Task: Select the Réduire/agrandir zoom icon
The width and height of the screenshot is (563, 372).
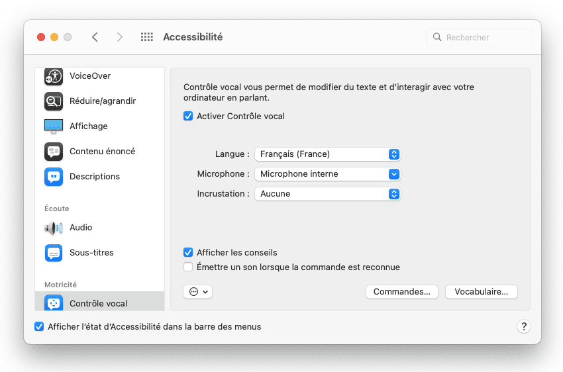Action: coord(54,101)
